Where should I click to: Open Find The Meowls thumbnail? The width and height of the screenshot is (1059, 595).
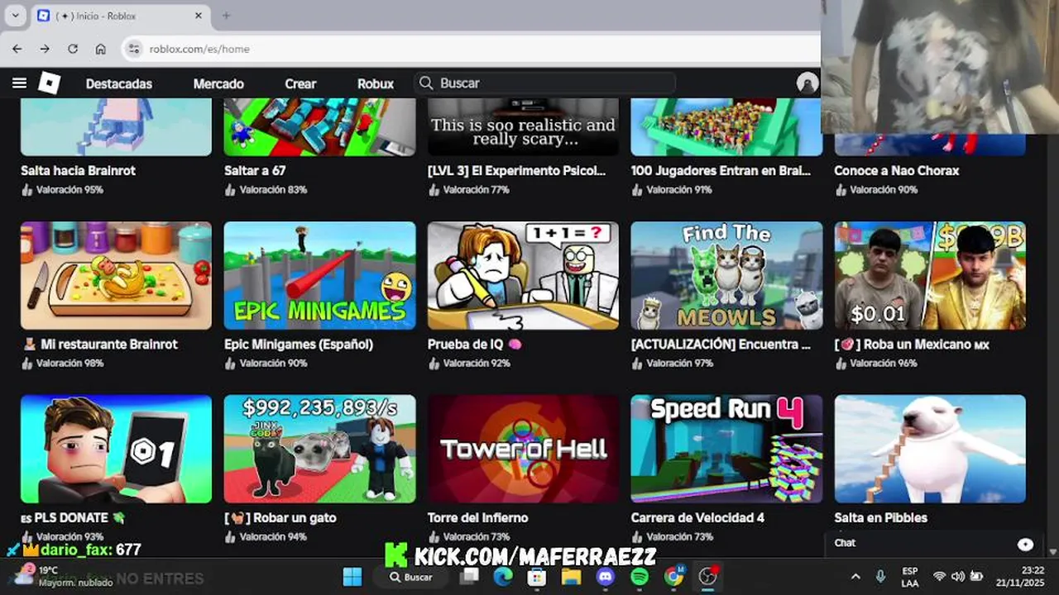click(x=726, y=275)
